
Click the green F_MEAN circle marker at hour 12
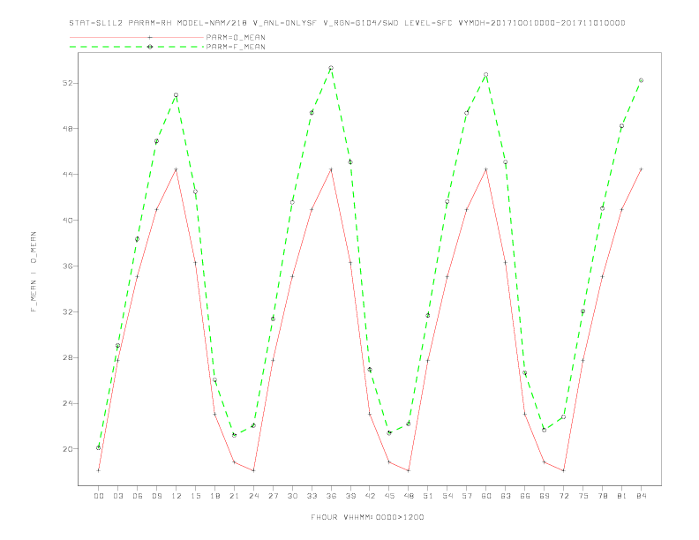tap(177, 95)
